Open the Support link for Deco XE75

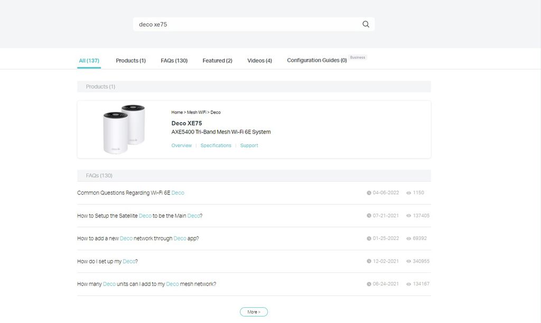pos(249,145)
